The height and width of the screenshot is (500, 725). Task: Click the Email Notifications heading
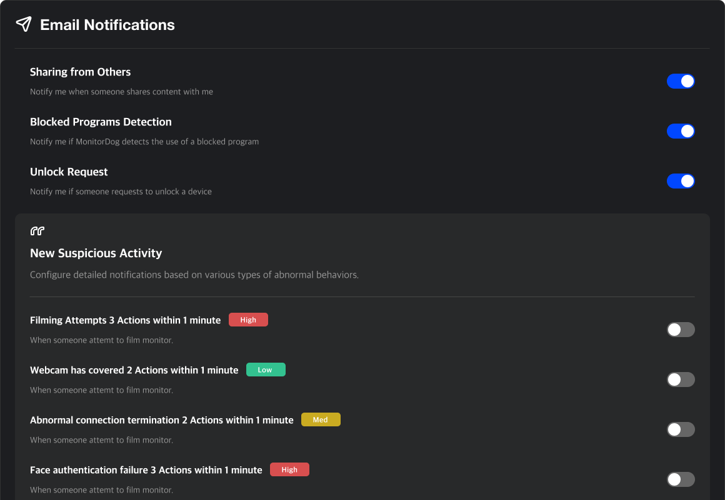[107, 25]
